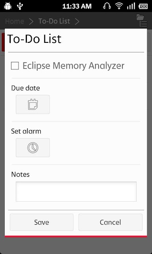Screen dimensions: 152x254
Task: Open the Set alarm clock picker
Action: click(x=33, y=148)
